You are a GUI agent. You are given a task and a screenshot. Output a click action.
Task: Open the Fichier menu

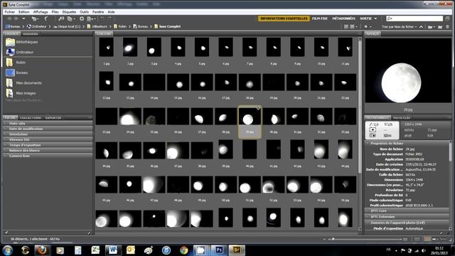pyautogui.click(x=9, y=12)
